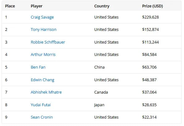Select the $63,706 prize amount cell

[149, 67]
